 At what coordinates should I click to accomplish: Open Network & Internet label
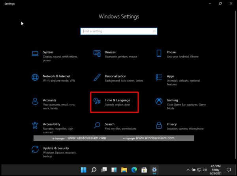click(x=56, y=76)
